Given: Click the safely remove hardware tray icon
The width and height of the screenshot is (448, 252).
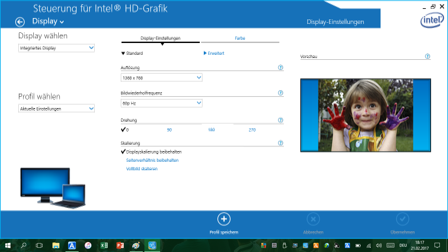Looking at the screenshot, I should point(285,245).
